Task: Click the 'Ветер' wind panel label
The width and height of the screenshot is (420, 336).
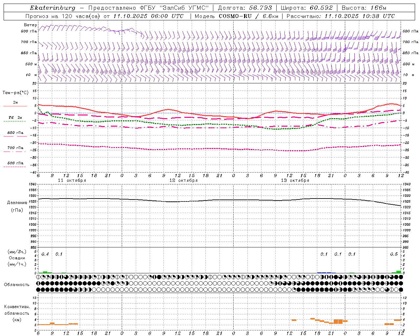Action: click(31, 25)
